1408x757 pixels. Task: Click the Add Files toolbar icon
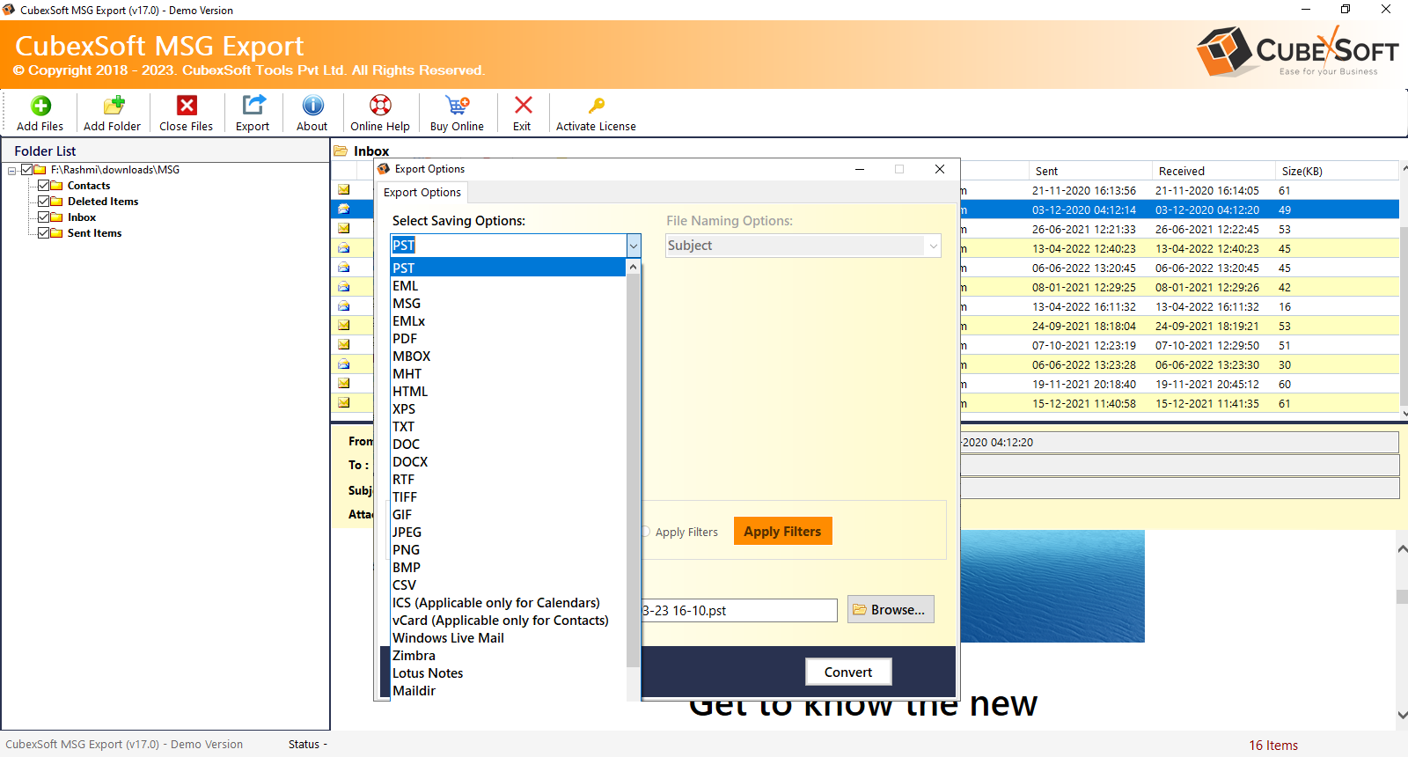pyautogui.click(x=40, y=107)
